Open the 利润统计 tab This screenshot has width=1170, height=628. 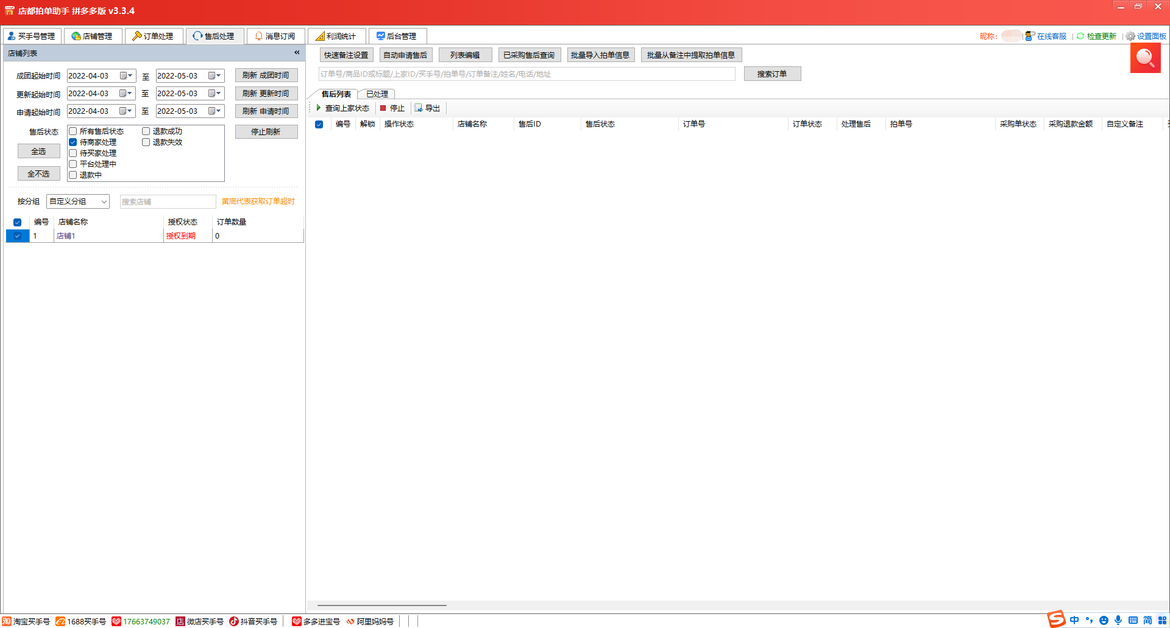click(336, 36)
